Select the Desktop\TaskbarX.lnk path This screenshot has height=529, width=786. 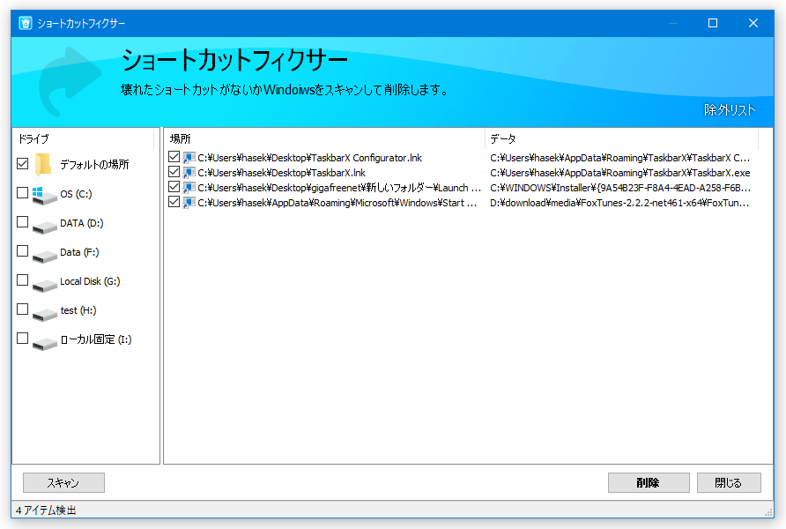282,173
